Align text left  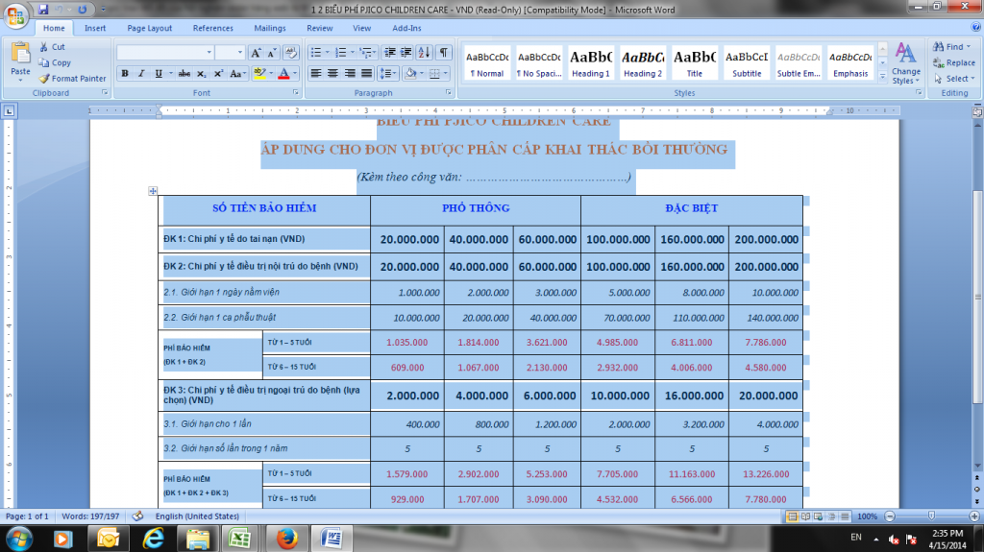(x=315, y=73)
